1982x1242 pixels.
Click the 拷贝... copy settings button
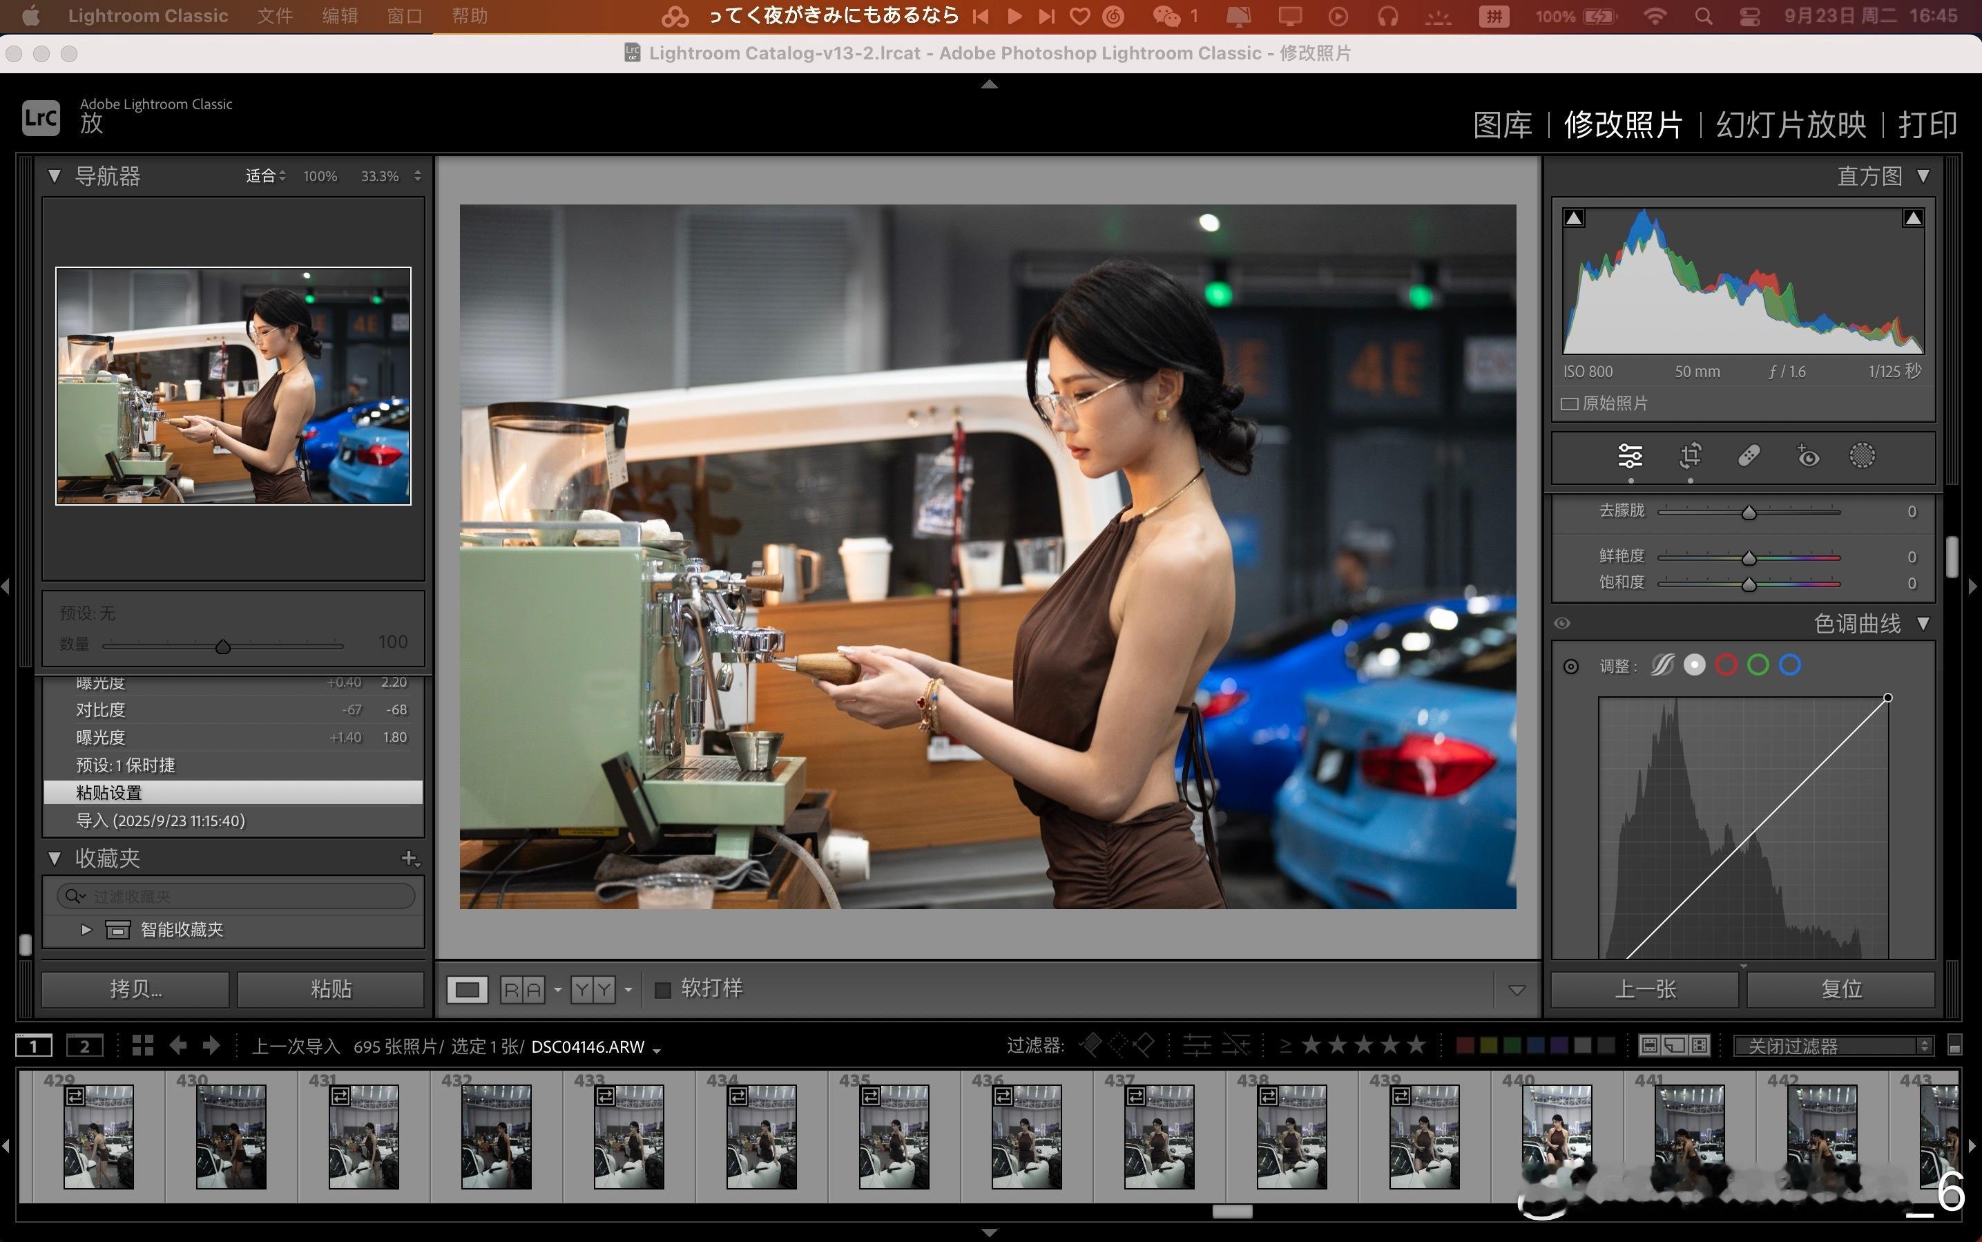point(135,989)
